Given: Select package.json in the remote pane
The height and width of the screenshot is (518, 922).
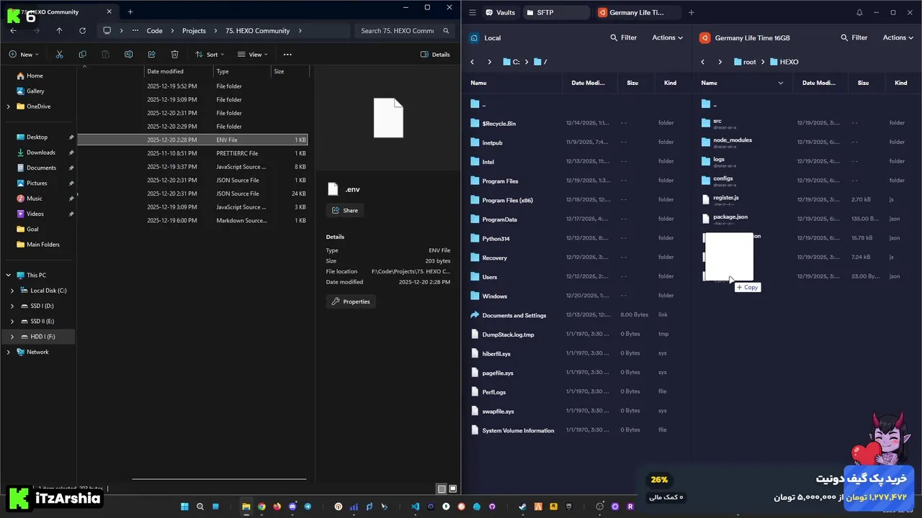Looking at the screenshot, I should pos(807,219).
